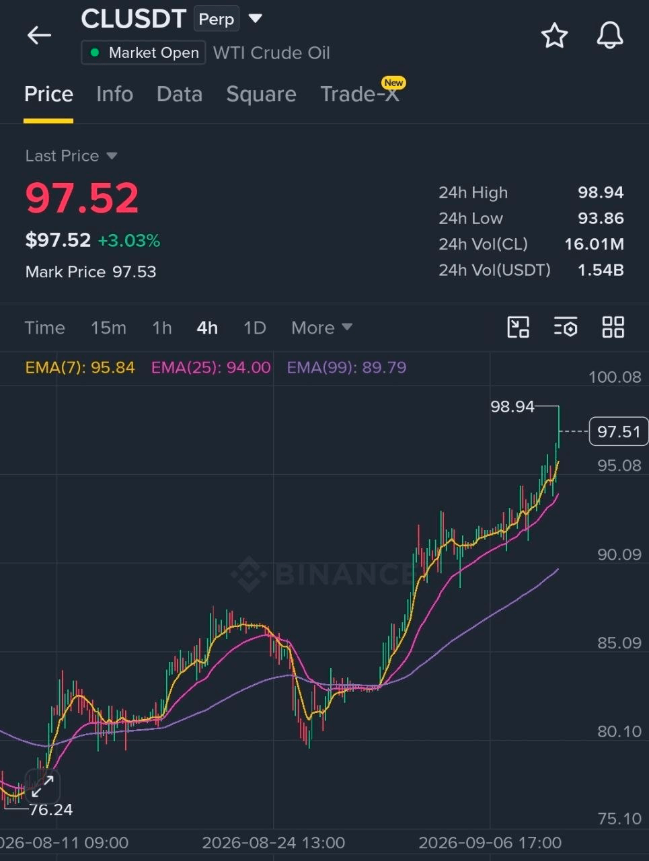Click the +3.03% change value
The width and height of the screenshot is (649, 861).
click(129, 240)
